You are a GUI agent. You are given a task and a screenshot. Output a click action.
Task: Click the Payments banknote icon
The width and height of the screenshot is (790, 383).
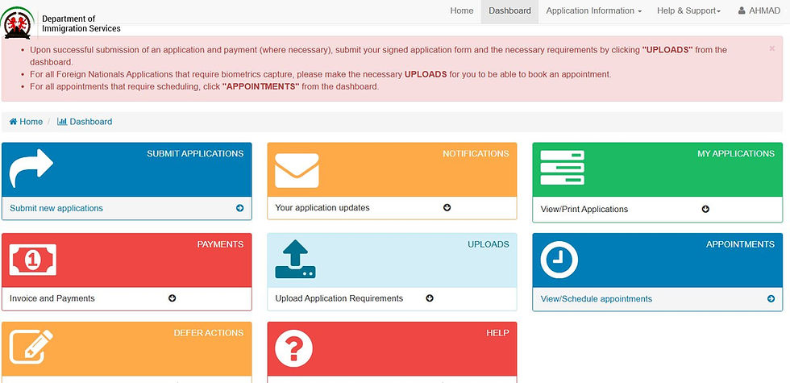(x=33, y=260)
